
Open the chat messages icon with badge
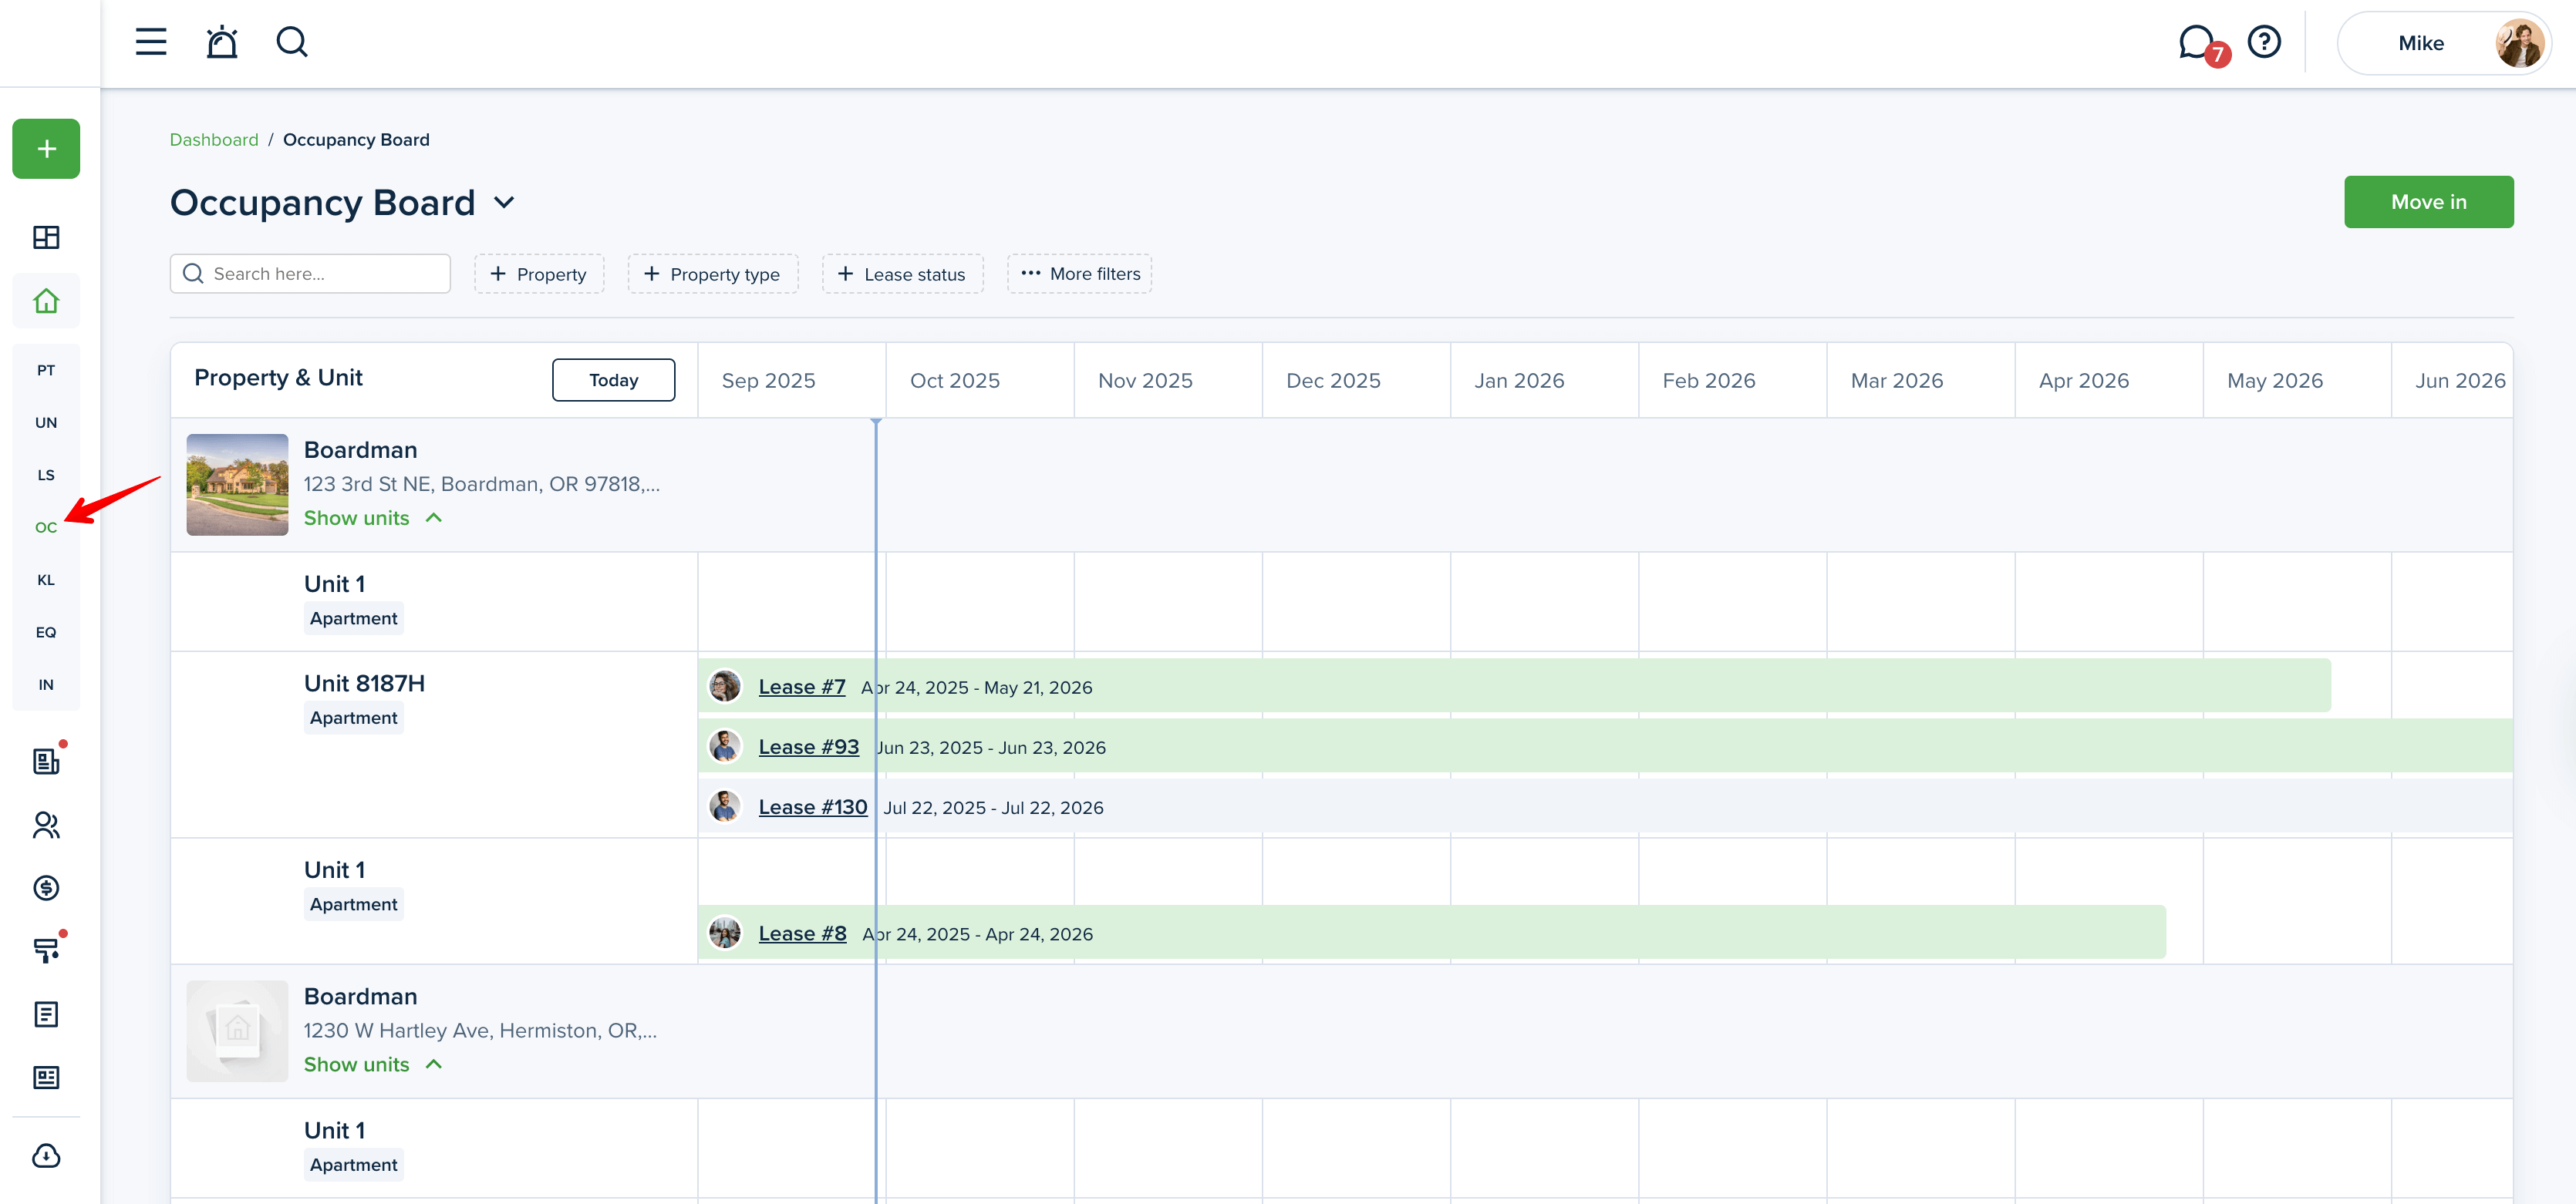coord(2197,43)
